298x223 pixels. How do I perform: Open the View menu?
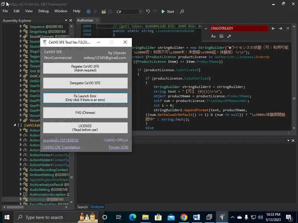point(29,11)
